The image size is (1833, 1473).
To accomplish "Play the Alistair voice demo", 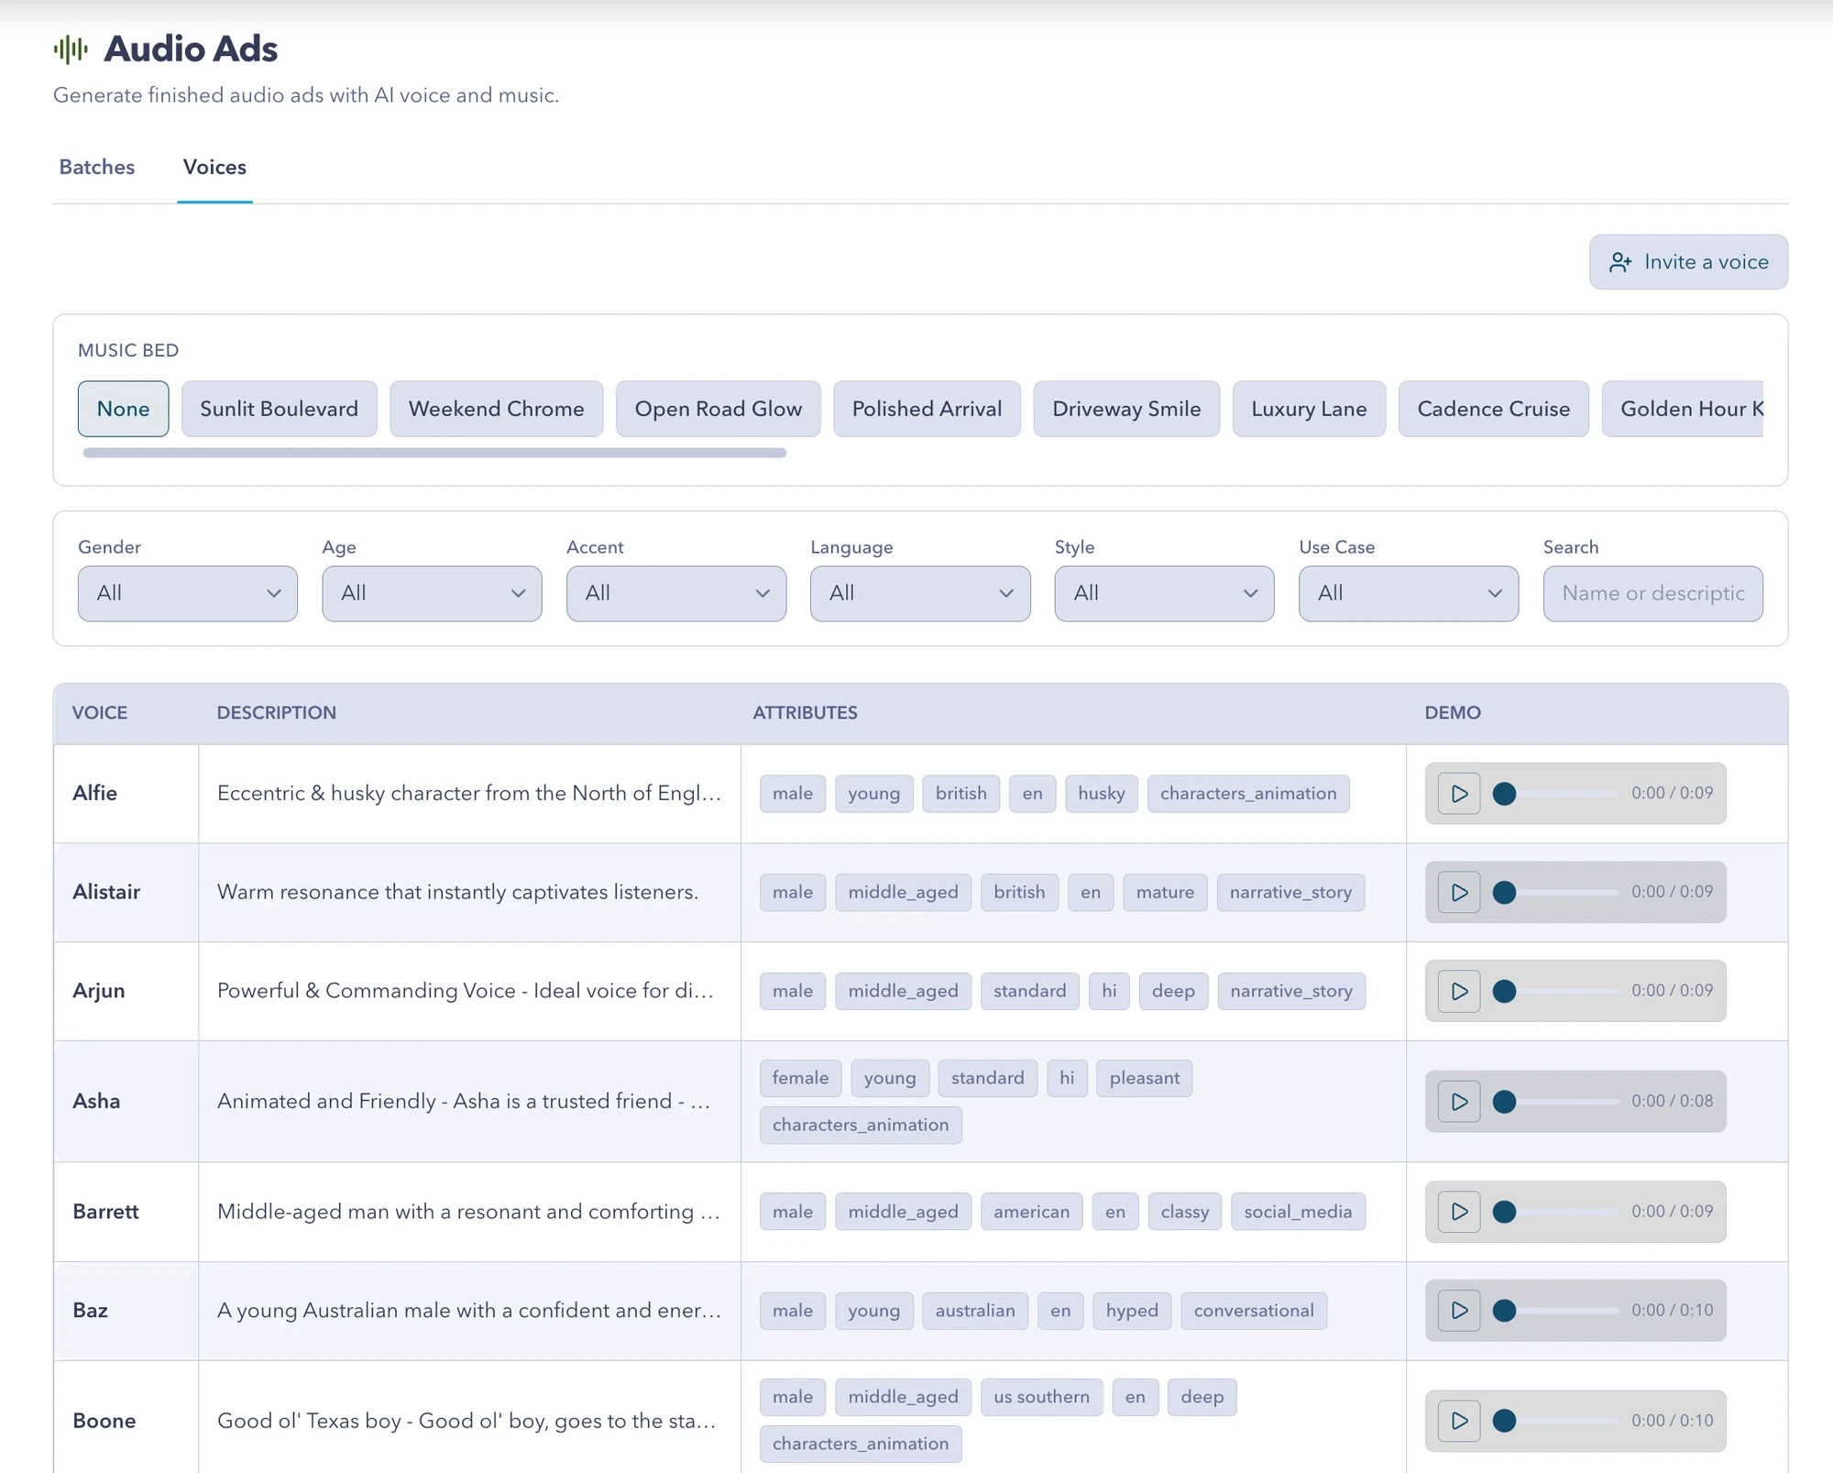I will 1459,892.
